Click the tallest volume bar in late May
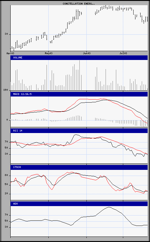 coord(80,75)
